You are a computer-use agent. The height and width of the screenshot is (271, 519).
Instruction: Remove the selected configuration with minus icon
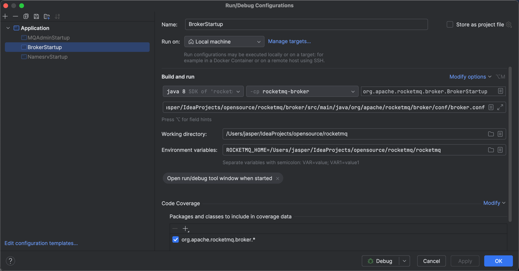point(16,16)
